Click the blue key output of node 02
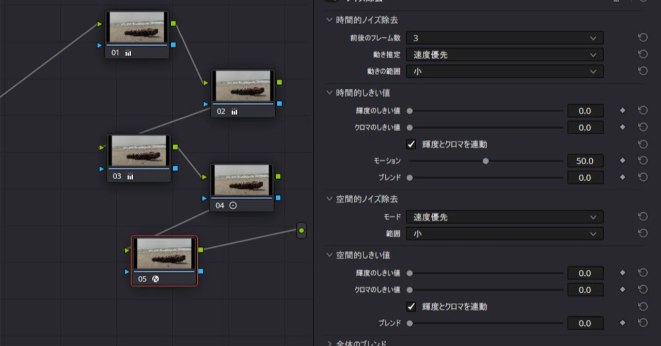This screenshot has width=661, height=346. (x=279, y=104)
